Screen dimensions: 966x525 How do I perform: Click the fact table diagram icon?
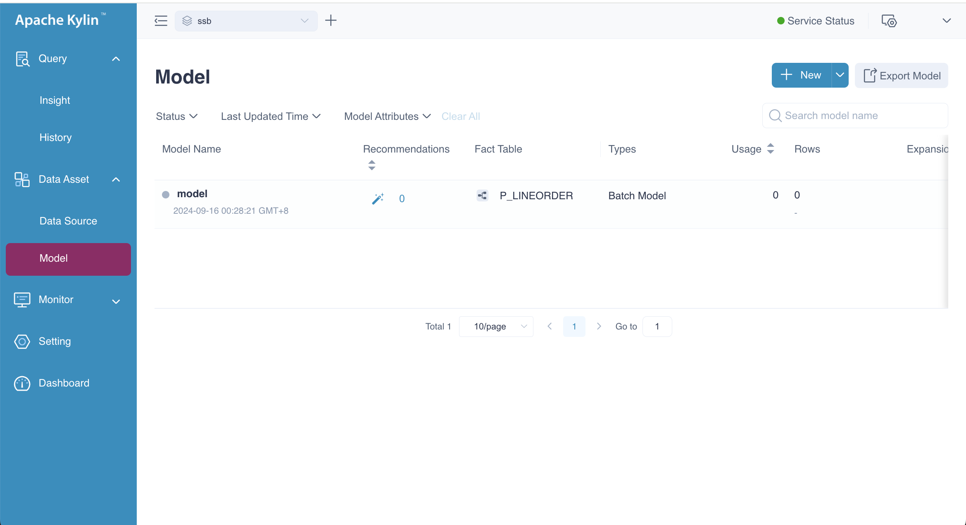(482, 196)
